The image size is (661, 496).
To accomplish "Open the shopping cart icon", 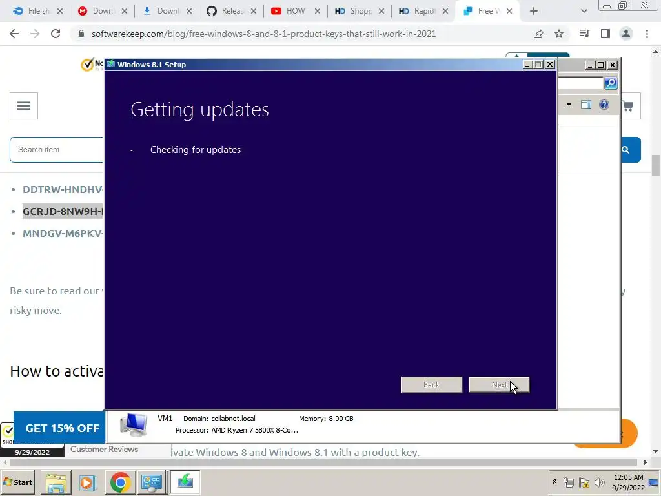I will click(628, 106).
